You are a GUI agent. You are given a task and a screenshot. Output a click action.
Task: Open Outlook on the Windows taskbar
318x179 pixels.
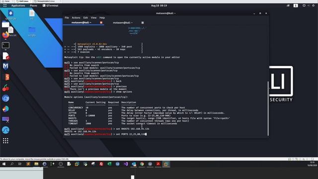coord(134,164)
